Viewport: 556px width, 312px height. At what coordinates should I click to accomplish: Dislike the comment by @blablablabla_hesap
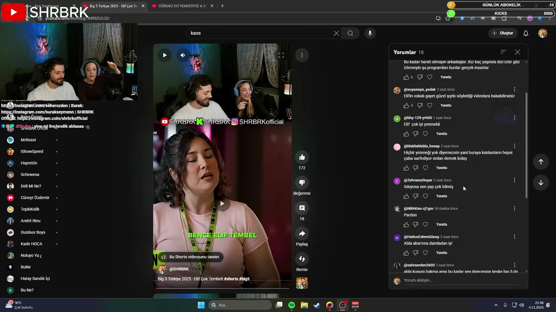[x=416, y=168]
